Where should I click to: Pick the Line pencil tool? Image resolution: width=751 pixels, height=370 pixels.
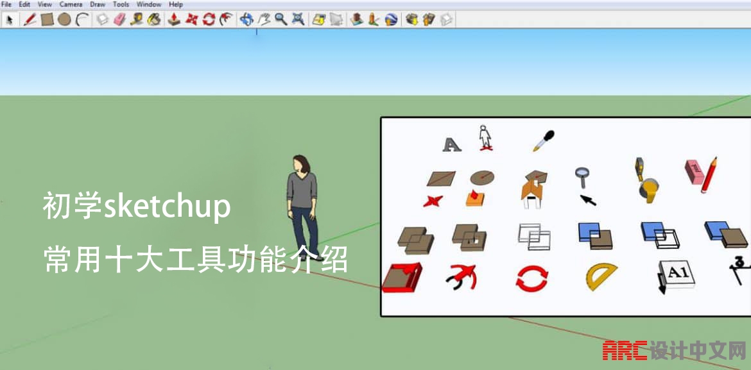tap(30, 20)
